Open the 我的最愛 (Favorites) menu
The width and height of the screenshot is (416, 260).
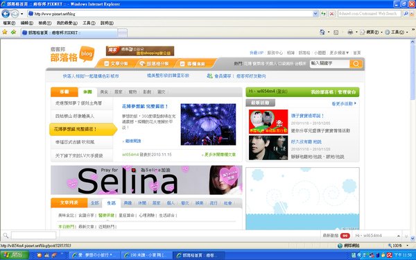pos(67,23)
